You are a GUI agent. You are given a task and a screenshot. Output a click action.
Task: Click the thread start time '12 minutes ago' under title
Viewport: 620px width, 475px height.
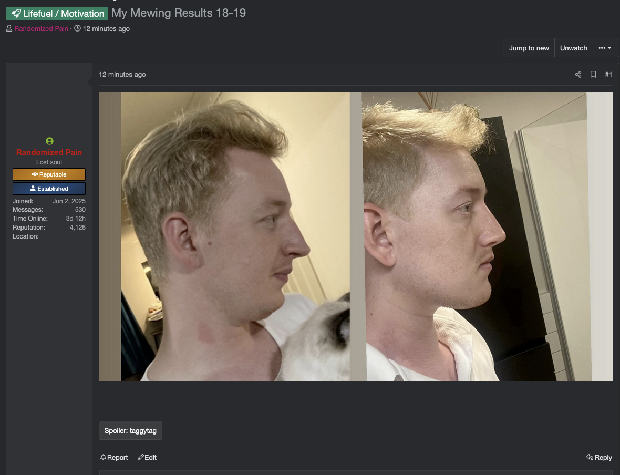click(x=106, y=28)
